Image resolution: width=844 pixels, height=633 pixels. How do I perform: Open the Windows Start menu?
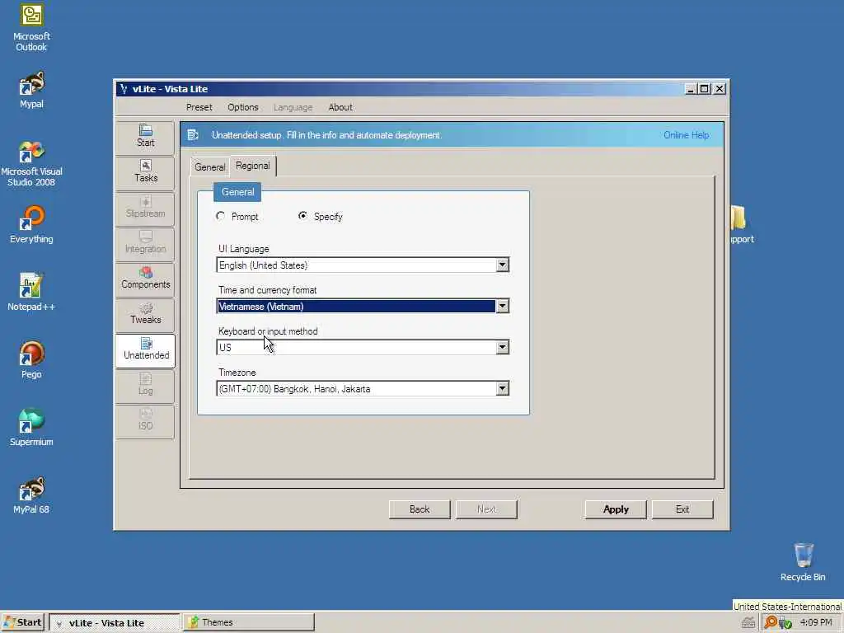pos(23,622)
